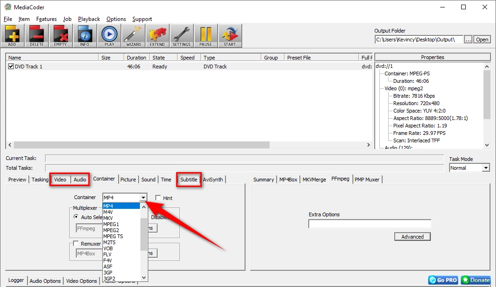Viewport: 496px width, 287px height.
Task: Open the INFO toolbar icon
Action: click(x=85, y=36)
